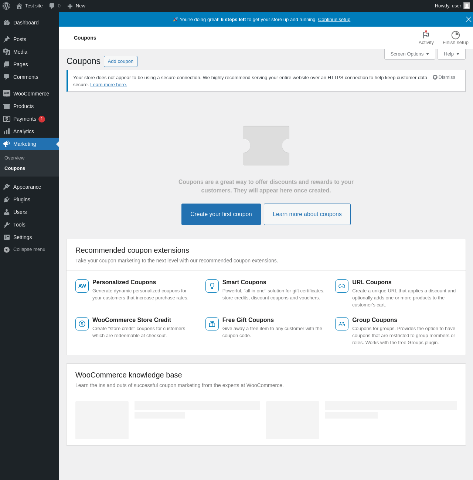Click the Test site name text
The height and width of the screenshot is (480, 473).
(34, 6)
